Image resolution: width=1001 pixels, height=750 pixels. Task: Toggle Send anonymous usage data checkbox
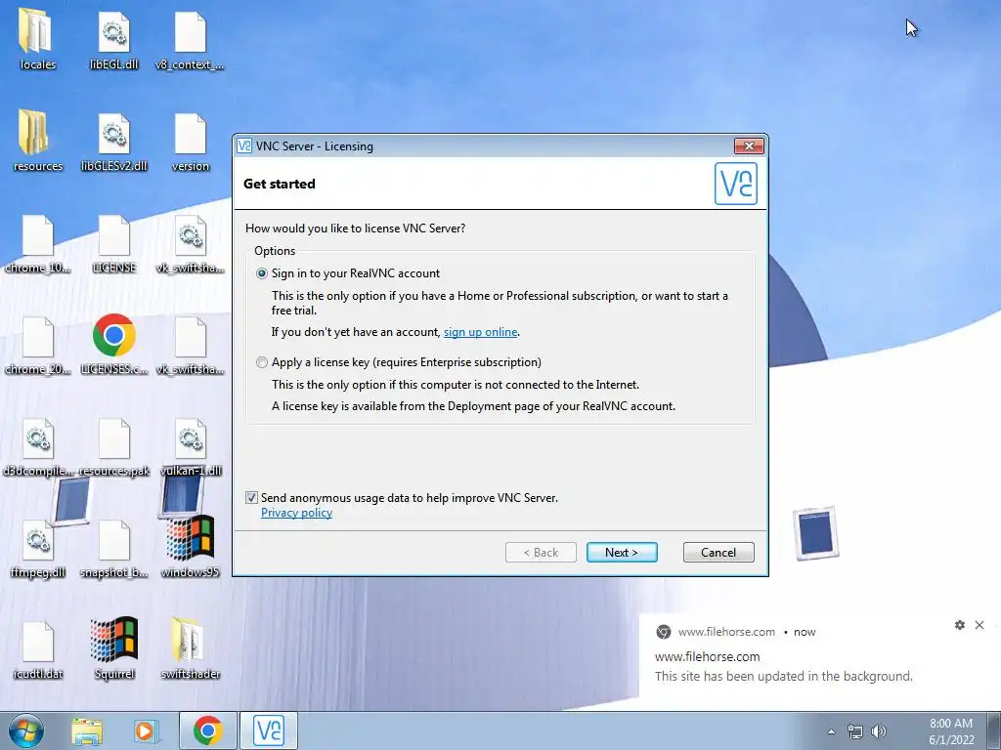pos(251,498)
